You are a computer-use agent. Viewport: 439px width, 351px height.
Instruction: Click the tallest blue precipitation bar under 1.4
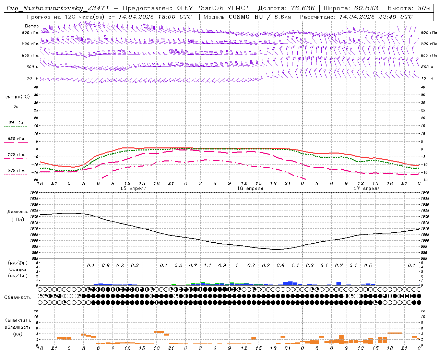(290, 283)
